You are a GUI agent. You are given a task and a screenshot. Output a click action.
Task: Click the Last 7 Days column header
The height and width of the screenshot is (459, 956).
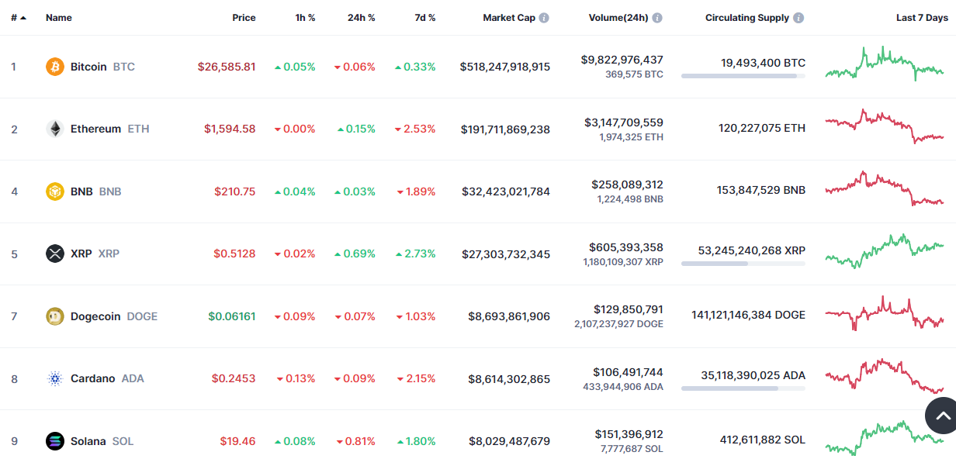tap(922, 18)
